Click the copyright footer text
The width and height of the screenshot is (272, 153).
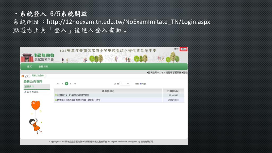(101, 142)
